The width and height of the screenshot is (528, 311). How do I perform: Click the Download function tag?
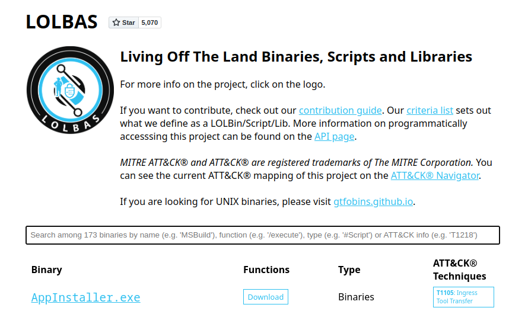click(x=266, y=297)
